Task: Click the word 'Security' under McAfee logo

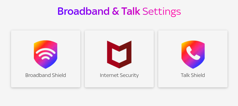Action: [x=129, y=75]
